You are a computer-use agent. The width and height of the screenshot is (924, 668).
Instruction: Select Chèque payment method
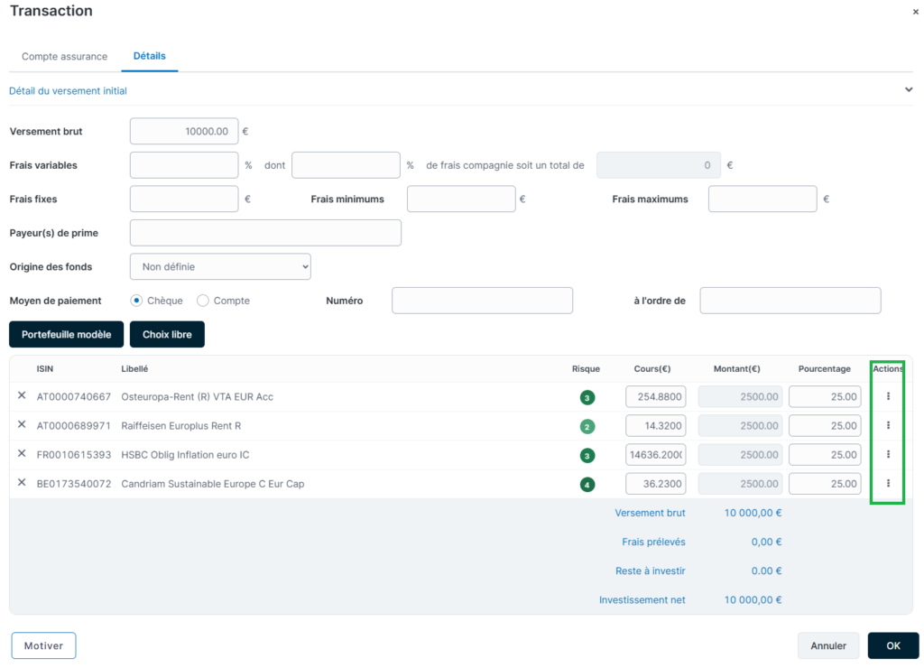click(137, 301)
